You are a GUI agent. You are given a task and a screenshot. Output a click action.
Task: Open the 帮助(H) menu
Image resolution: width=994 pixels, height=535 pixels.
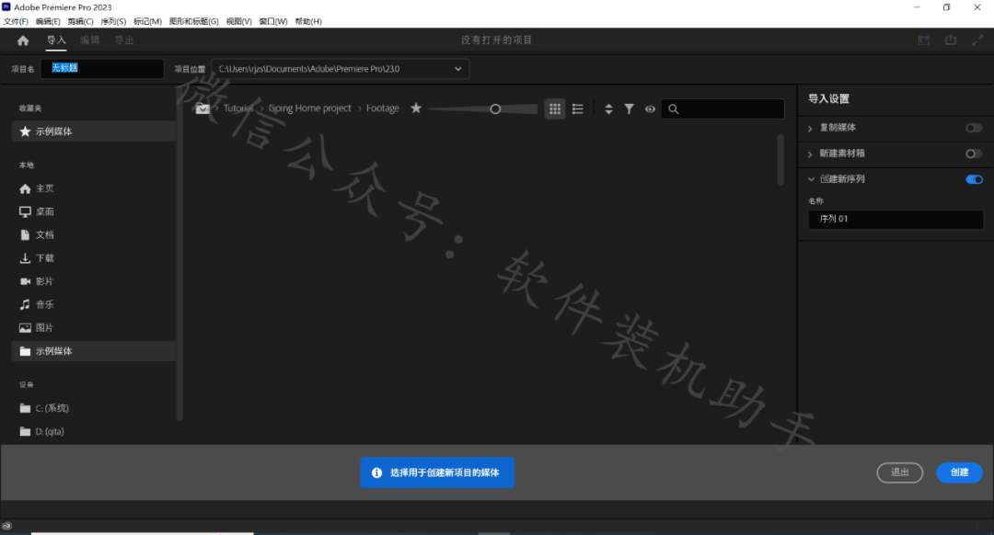[308, 21]
